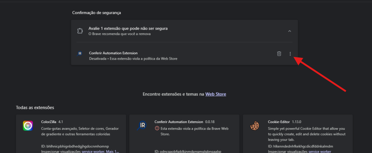Click the puzzle-piece icon beside 'Avalie 1 extensão'

80,31
